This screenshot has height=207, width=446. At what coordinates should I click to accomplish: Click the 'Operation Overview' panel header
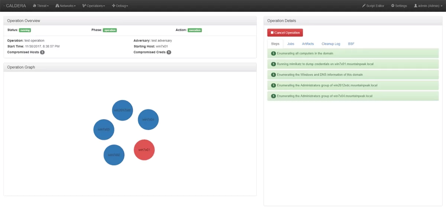(x=130, y=21)
